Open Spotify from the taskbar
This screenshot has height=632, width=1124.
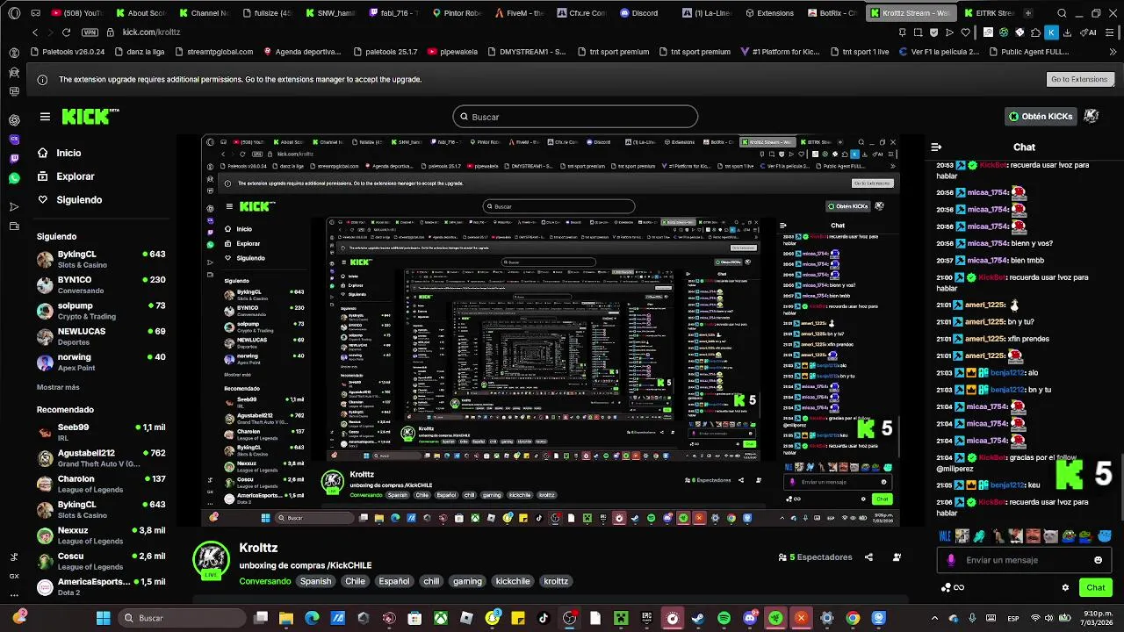click(724, 618)
